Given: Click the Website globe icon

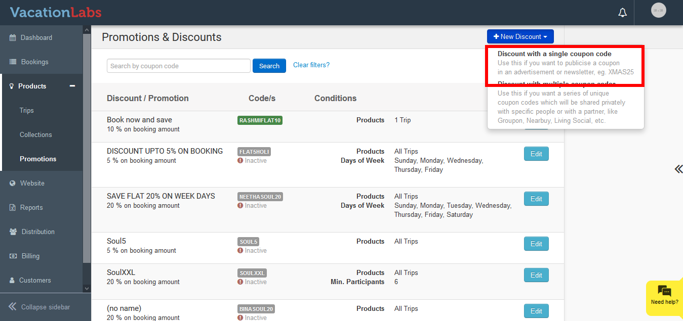Looking at the screenshot, I should [x=13, y=184].
